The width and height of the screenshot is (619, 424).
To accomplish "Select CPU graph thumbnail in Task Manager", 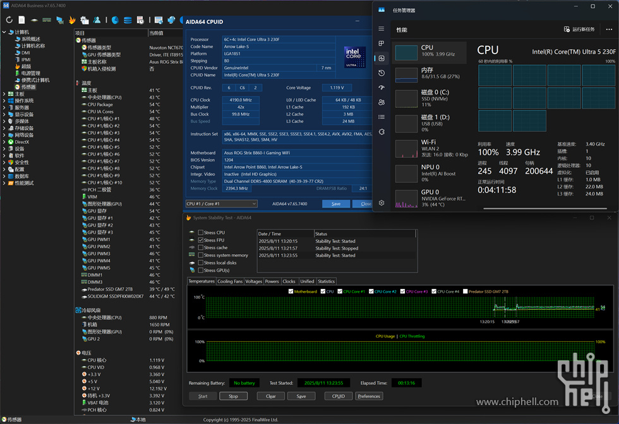I will point(406,52).
